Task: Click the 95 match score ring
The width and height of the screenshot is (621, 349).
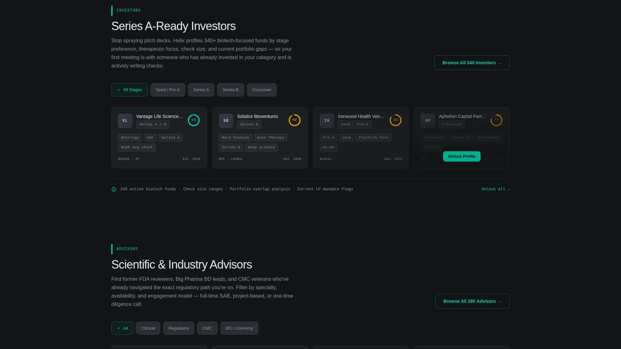Action: [x=194, y=120]
